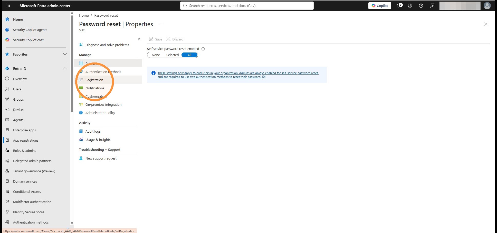The width and height of the screenshot is (497, 233).
Task: Click the Usage & insights chart icon
Action: click(x=81, y=140)
